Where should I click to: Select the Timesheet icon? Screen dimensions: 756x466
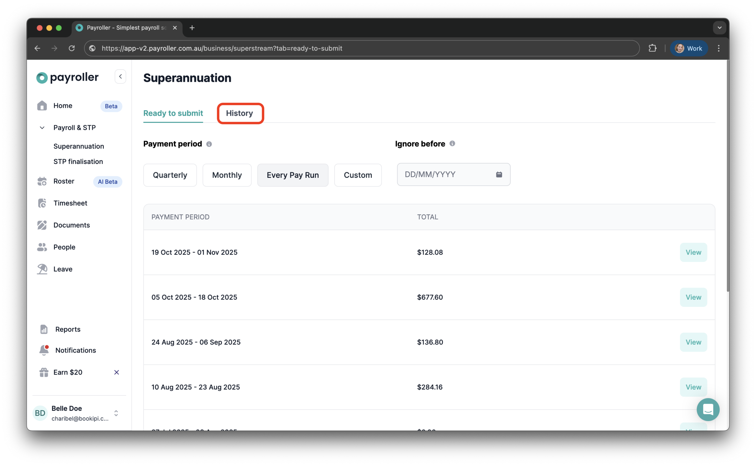click(x=42, y=203)
